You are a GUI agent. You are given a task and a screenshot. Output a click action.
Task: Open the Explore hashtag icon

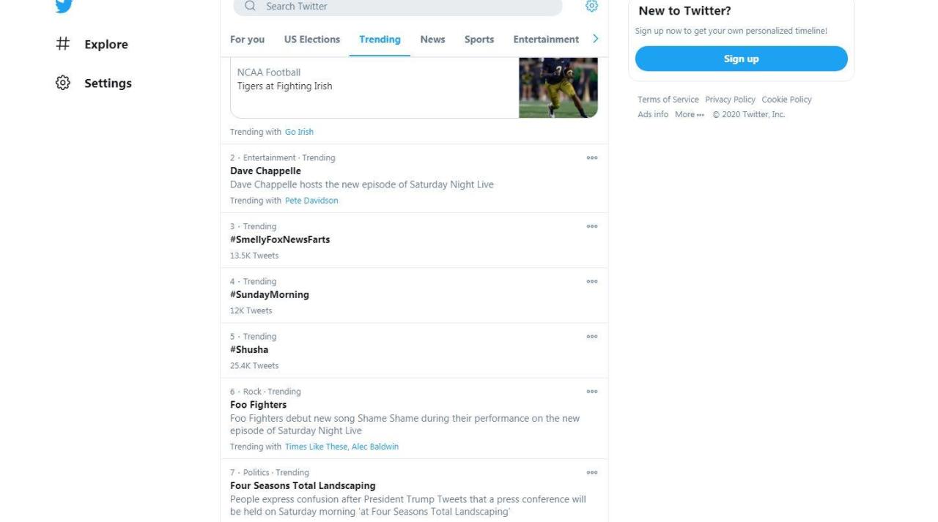(63, 44)
